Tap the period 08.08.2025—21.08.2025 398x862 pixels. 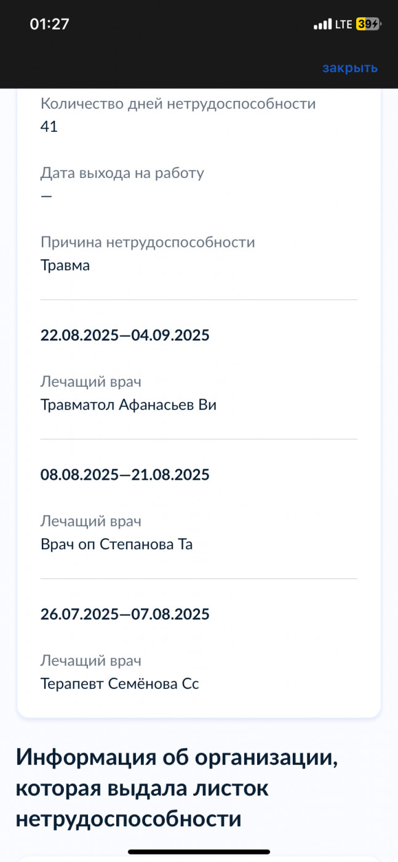pos(125,475)
